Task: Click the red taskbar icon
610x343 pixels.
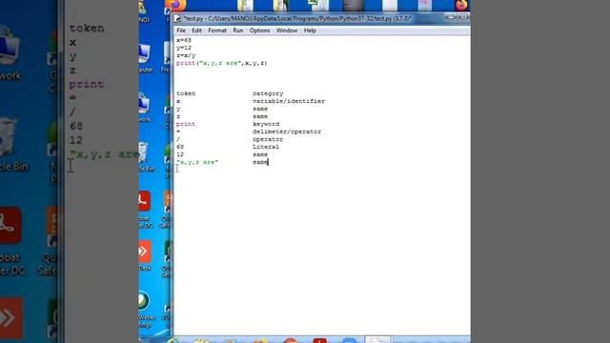Action: point(319,340)
